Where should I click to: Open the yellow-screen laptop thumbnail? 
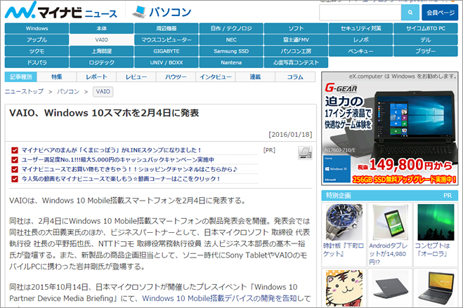[436, 288]
